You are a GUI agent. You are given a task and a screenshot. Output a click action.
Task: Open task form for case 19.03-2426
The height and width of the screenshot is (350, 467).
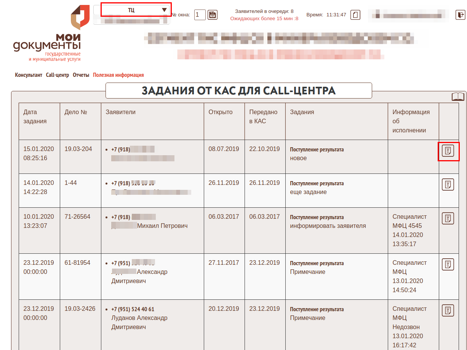point(448,310)
